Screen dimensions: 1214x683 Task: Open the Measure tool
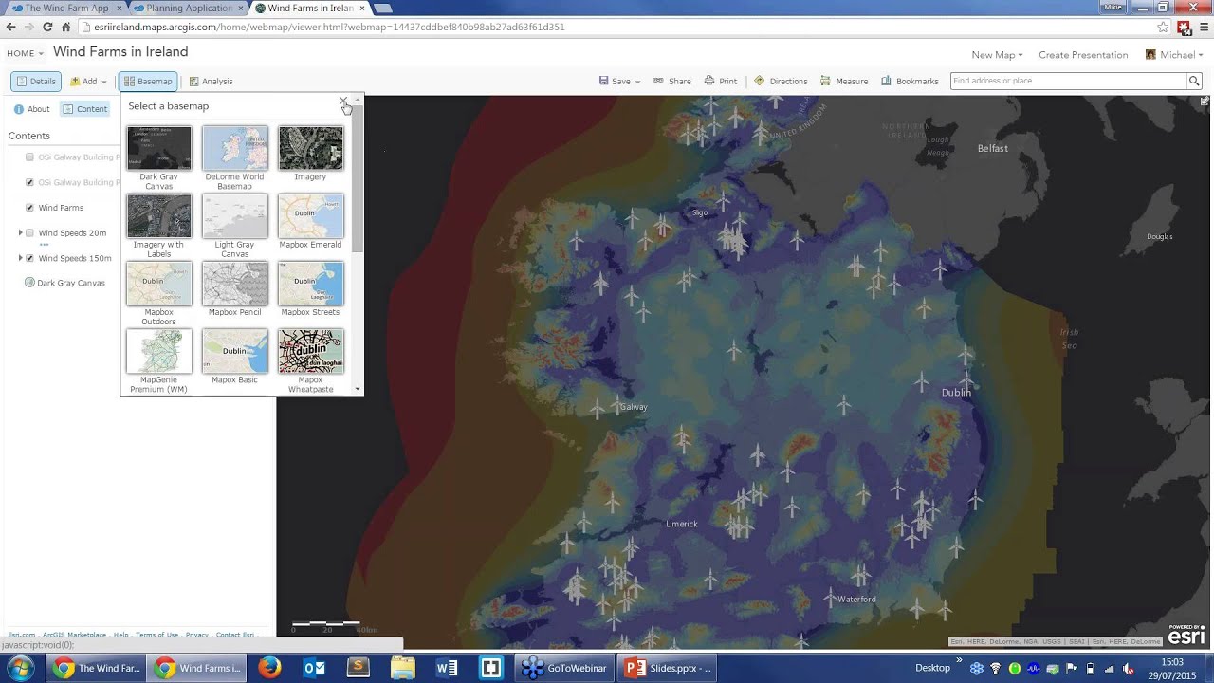click(x=844, y=82)
